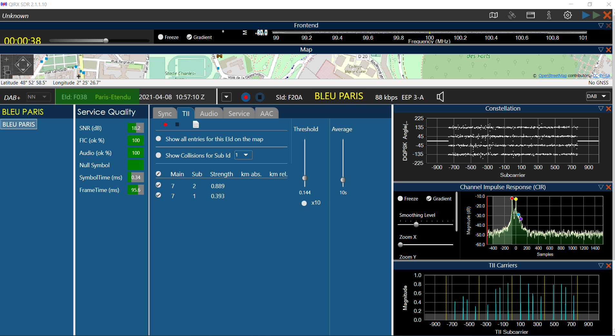The image size is (615, 336).
Task: Click the Threshold slider handle
Action: pos(305,178)
